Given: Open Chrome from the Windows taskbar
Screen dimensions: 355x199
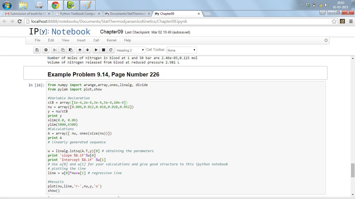Looking at the screenshot, I should tap(55, 5).
